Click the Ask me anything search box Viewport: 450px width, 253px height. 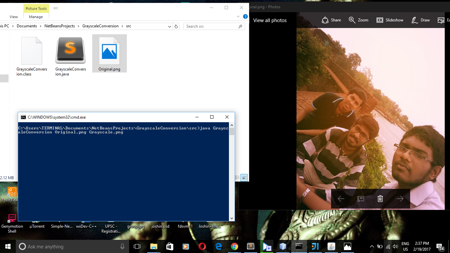[72, 246]
